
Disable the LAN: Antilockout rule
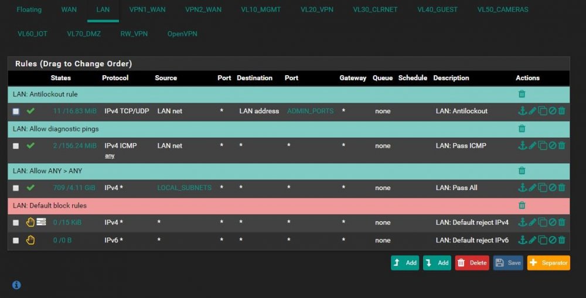tap(553, 111)
